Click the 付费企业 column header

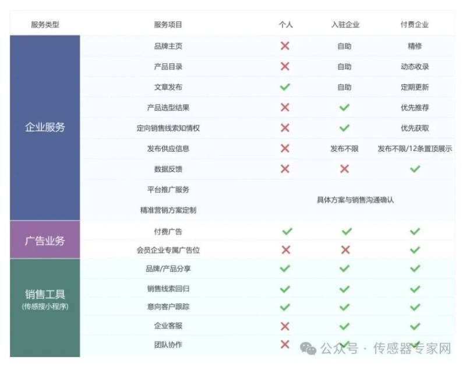(415, 24)
